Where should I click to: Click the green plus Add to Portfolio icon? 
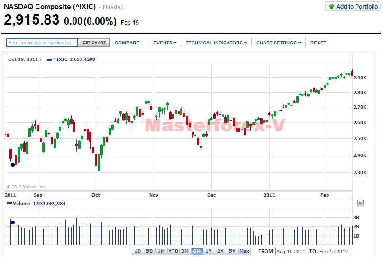click(331, 6)
